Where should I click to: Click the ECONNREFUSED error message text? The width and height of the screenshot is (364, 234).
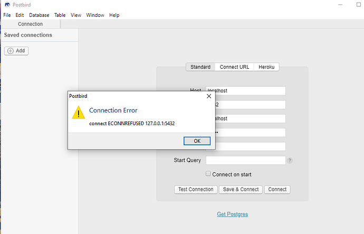132,124
